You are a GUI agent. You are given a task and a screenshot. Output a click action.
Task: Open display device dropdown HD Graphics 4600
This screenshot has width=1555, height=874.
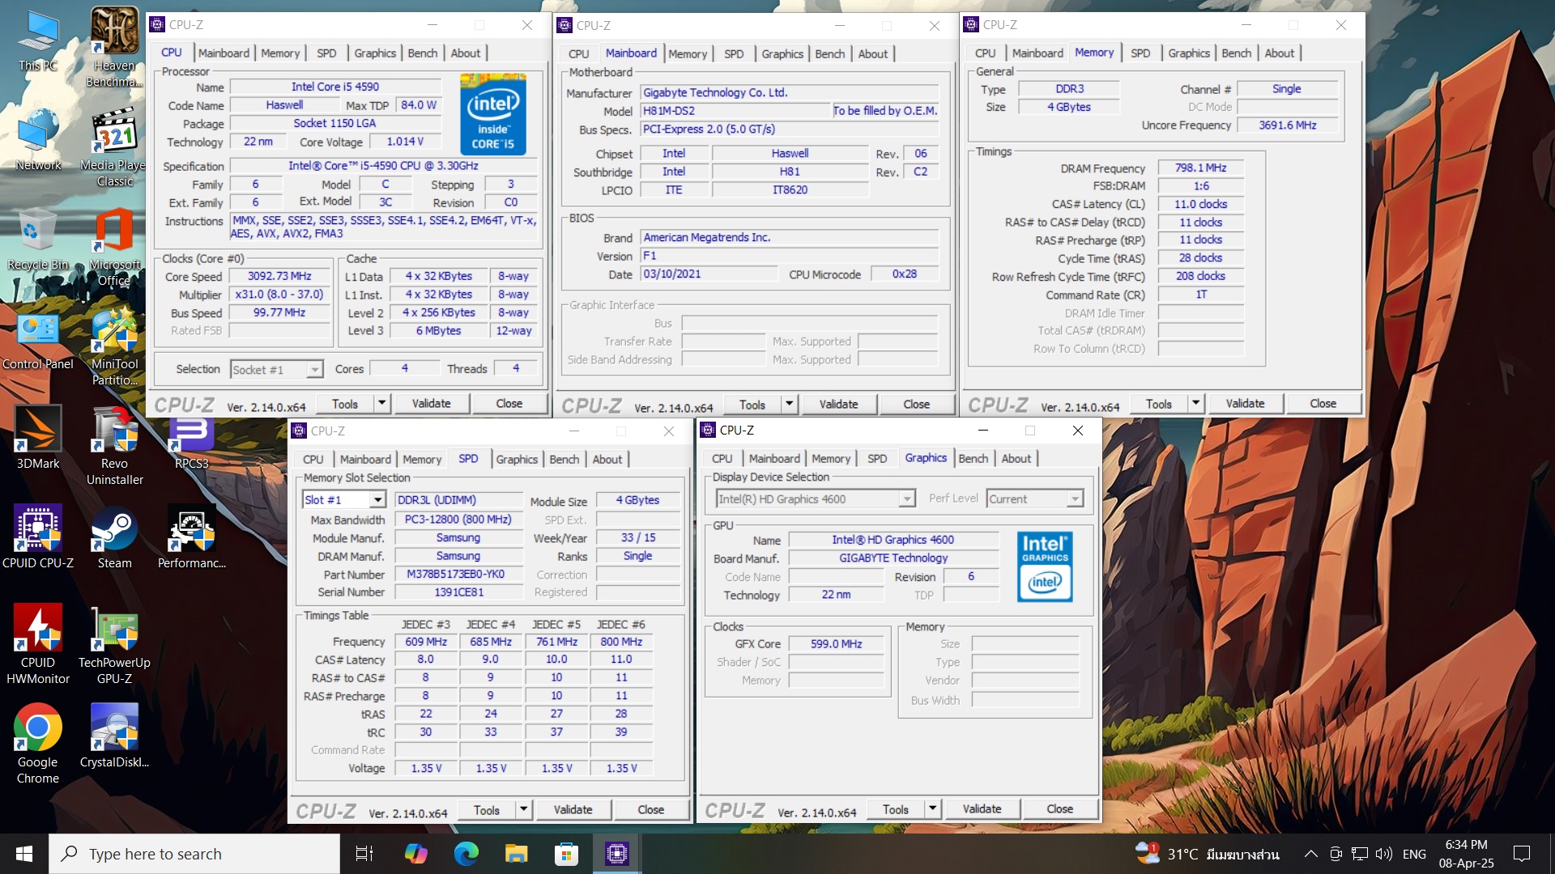tap(816, 499)
